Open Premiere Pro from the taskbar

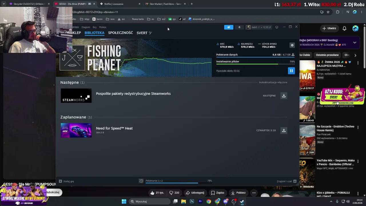[x=200, y=201]
